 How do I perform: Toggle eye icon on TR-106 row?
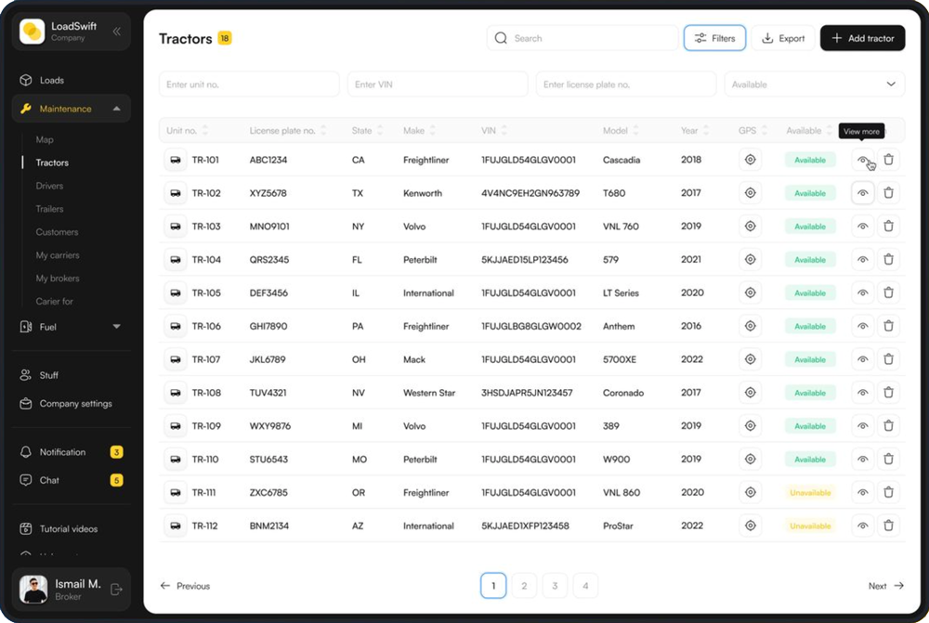(x=862, y=327)
